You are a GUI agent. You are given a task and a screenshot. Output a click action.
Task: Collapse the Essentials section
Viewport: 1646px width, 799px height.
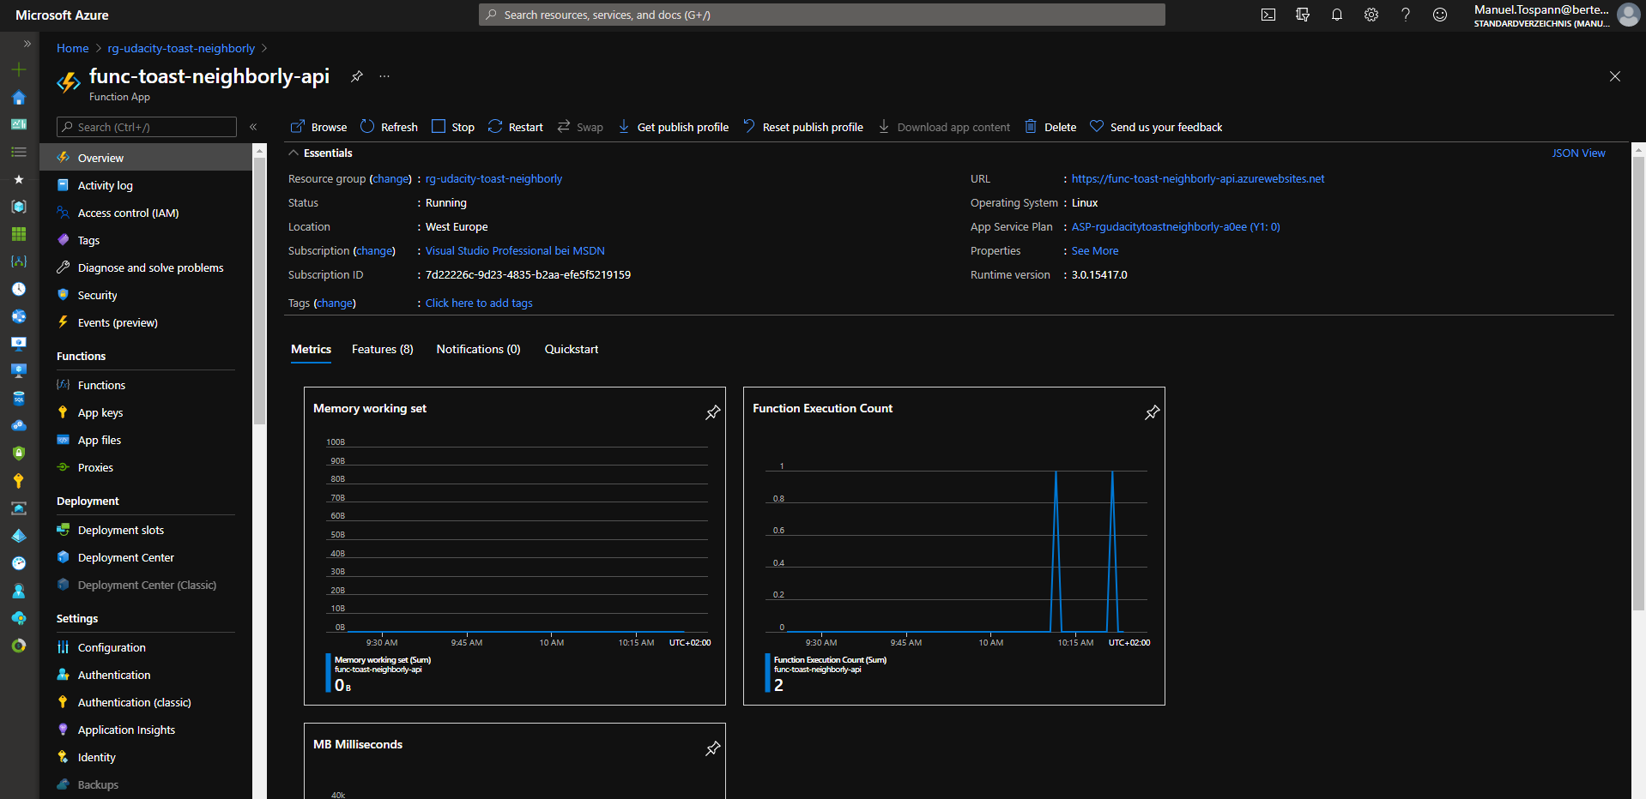[x=293, y=153]
